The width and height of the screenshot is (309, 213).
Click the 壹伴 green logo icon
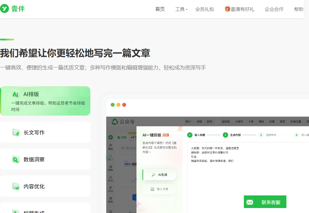point(4,8)
